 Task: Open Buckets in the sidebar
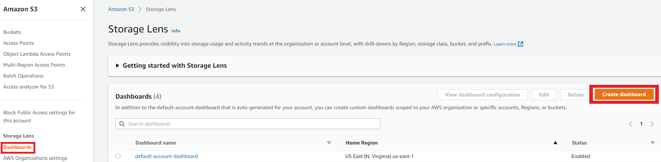click(12, 32)
